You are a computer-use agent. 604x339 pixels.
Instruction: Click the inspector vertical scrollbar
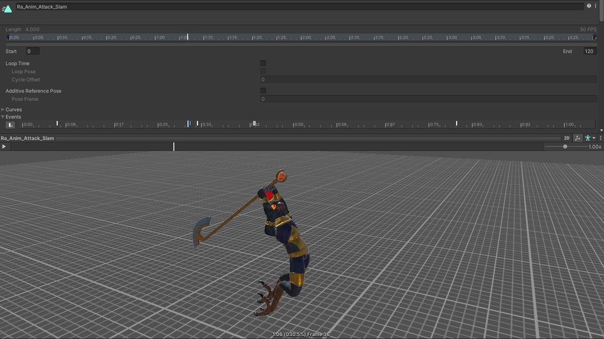coord(602,11)
